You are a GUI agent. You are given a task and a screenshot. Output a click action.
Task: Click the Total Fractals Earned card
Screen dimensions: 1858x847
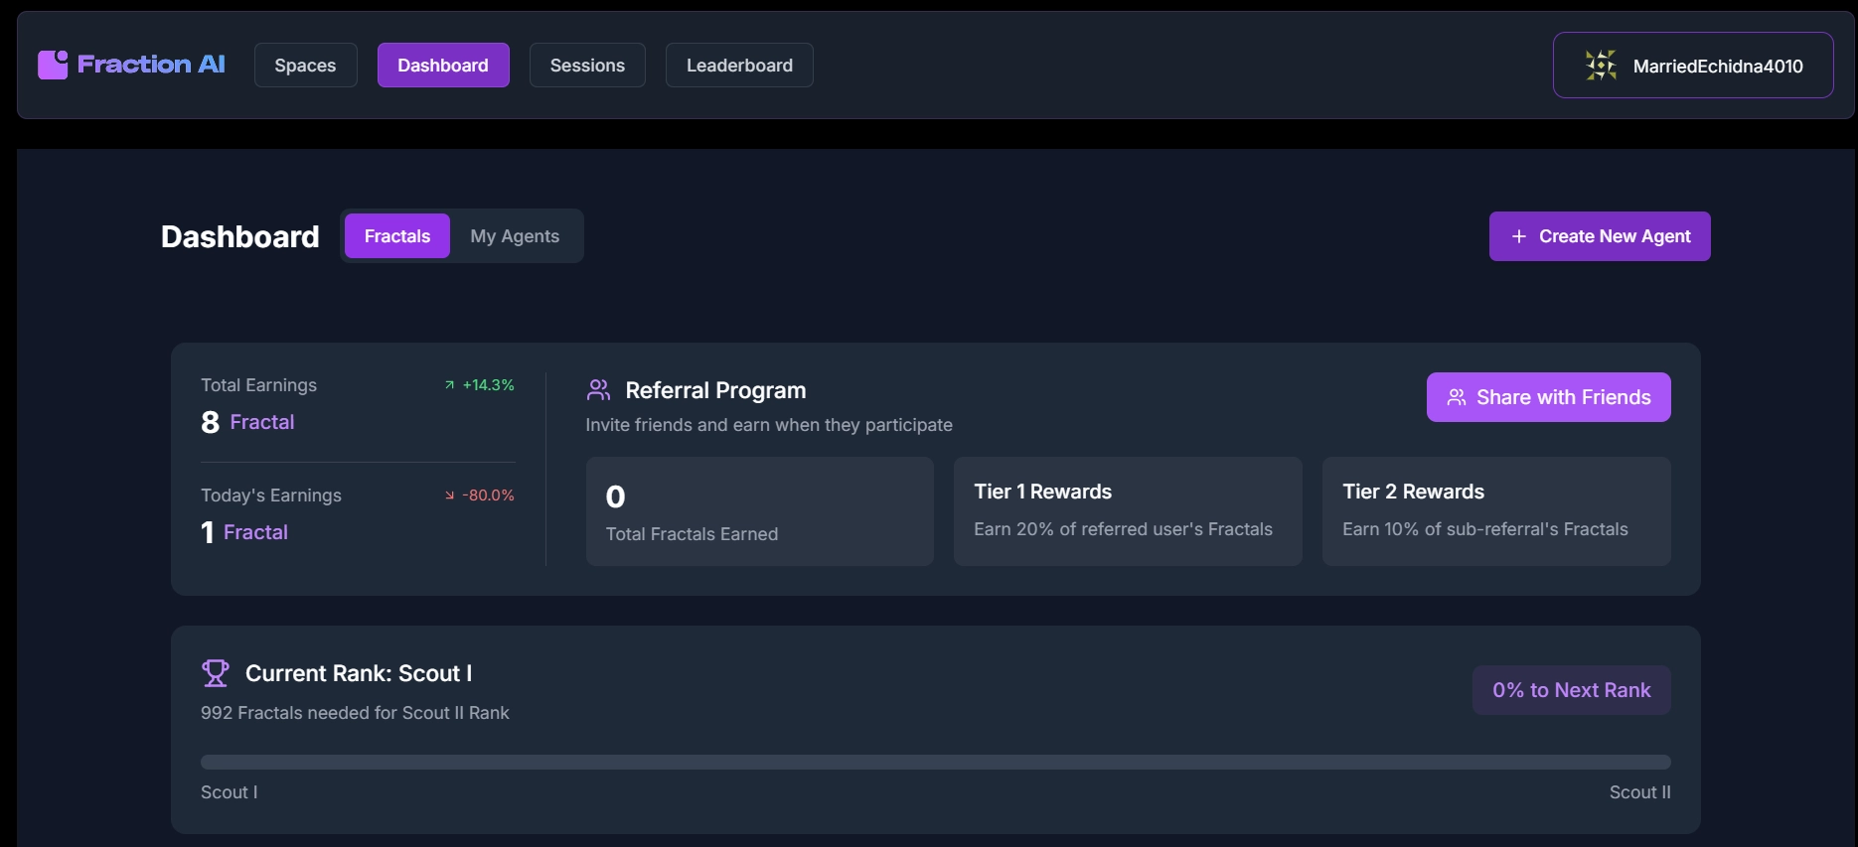point(759,511)
